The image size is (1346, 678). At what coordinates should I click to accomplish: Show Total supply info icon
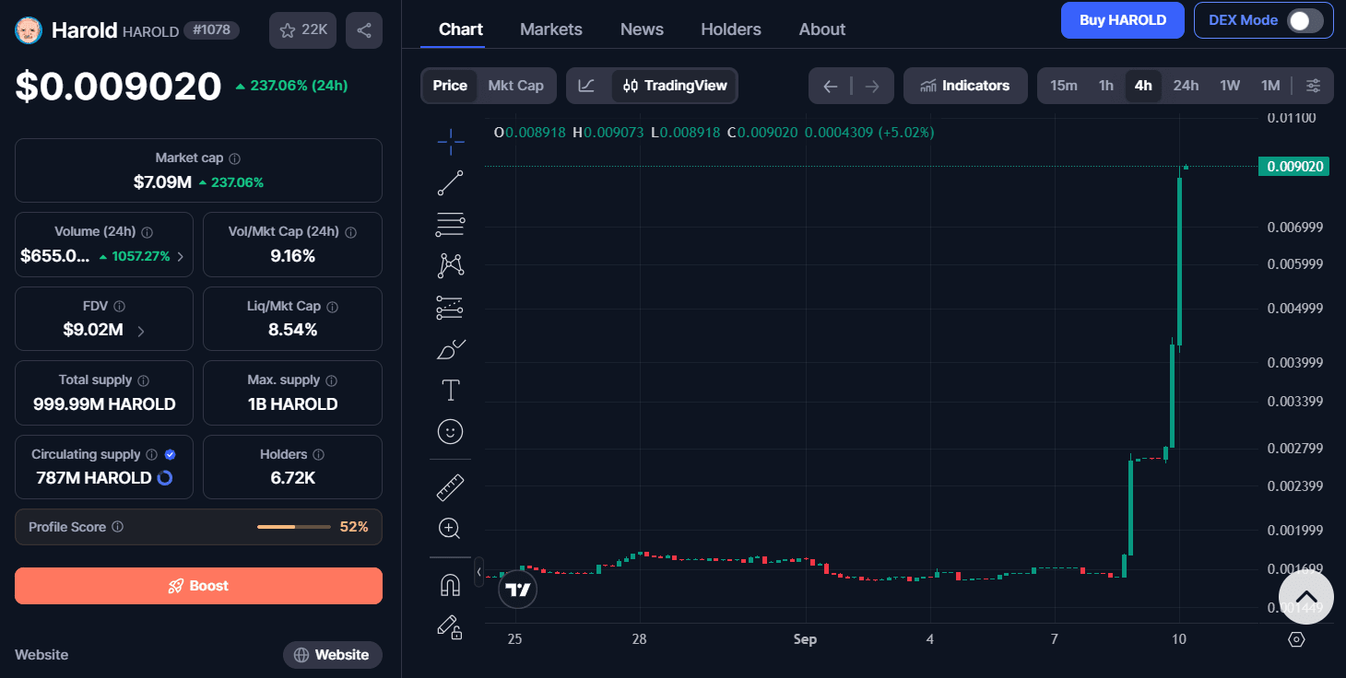143,380
